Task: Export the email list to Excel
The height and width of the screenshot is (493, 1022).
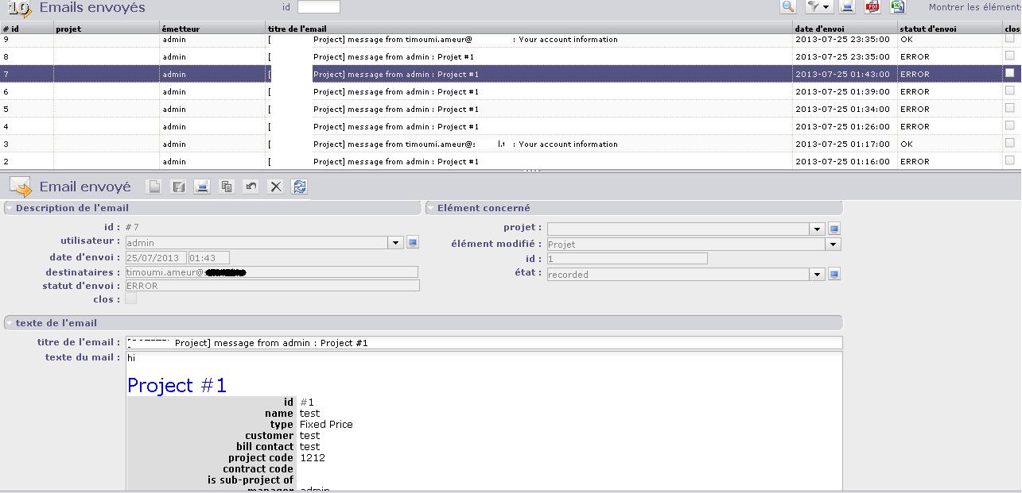Action: 897,7
